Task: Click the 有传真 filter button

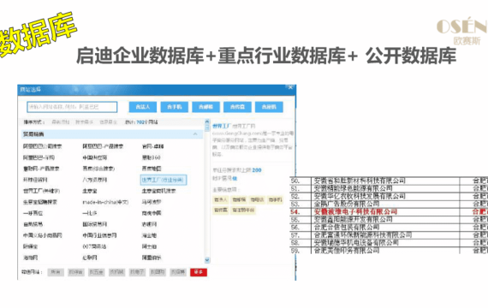Action: click(x=237, y=107)
